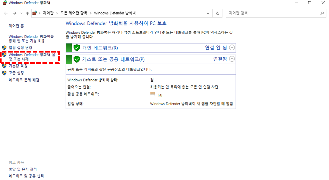The image size is (329, 180).
Task: Click the search magnifier icon
Action: pos(322,13)
